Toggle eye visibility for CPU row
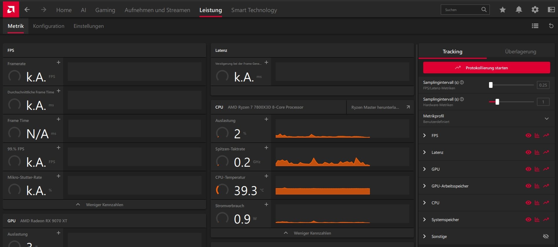Screen dimensions: 558x247 (528, 203)
